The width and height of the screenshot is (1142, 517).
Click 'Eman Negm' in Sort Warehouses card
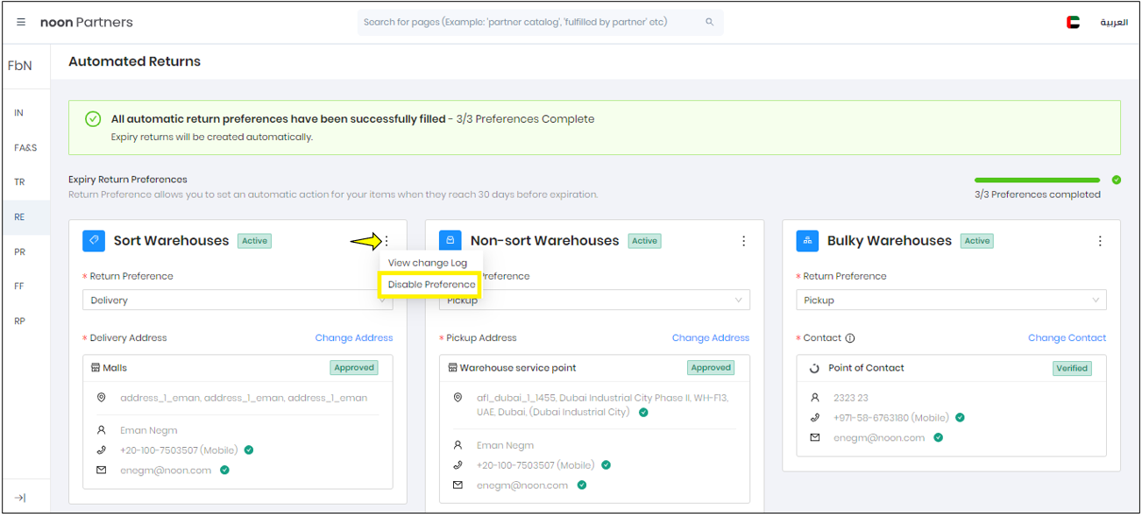pyautogui.click(x=149, y=430)
